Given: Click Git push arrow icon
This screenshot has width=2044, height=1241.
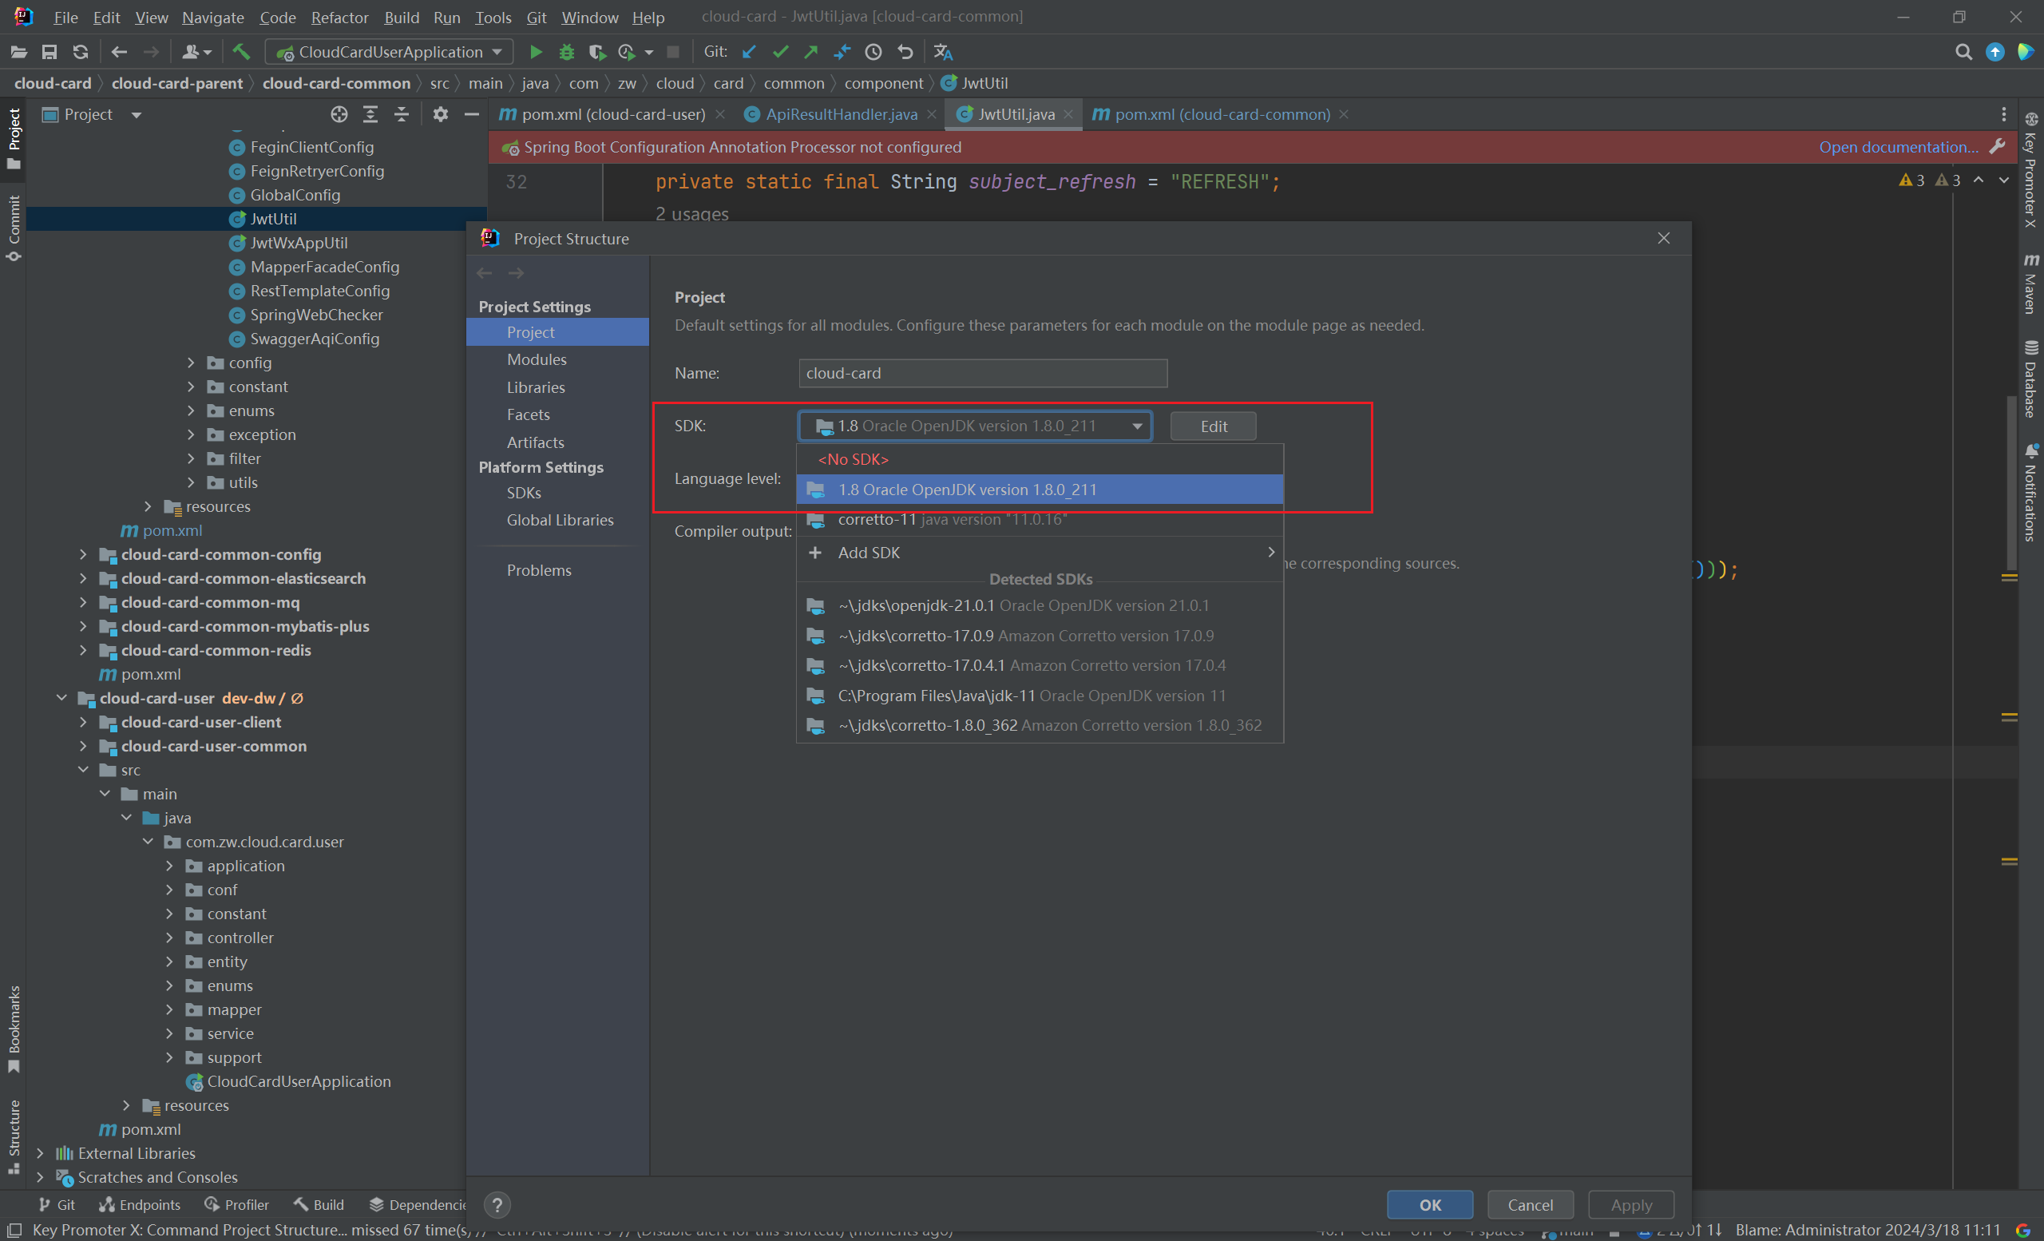Looking at the screenshot, I should point(811,52).
